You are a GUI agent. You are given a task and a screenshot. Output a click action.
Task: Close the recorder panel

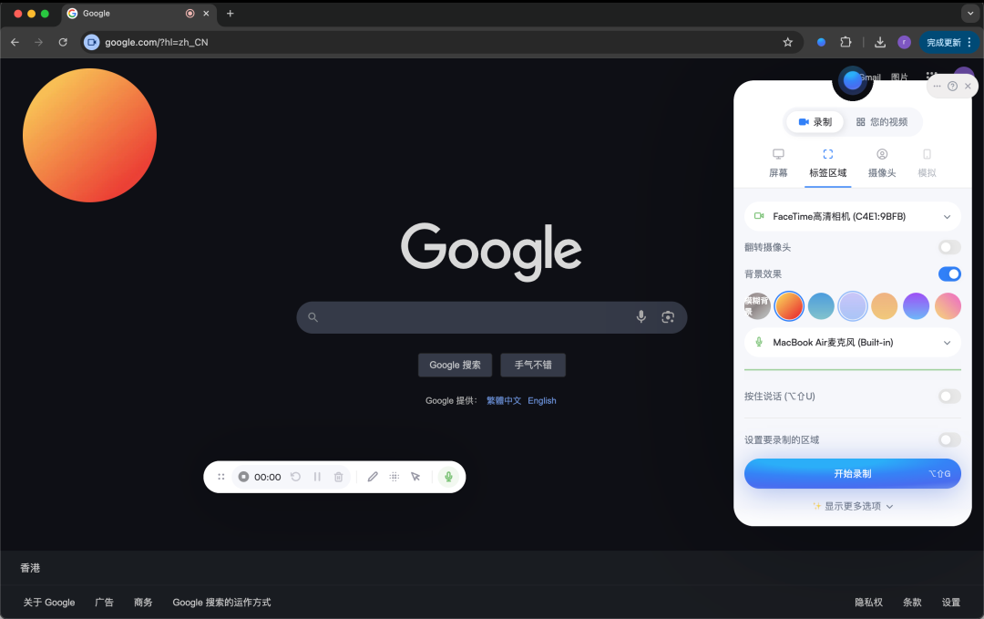click(968, 86)
